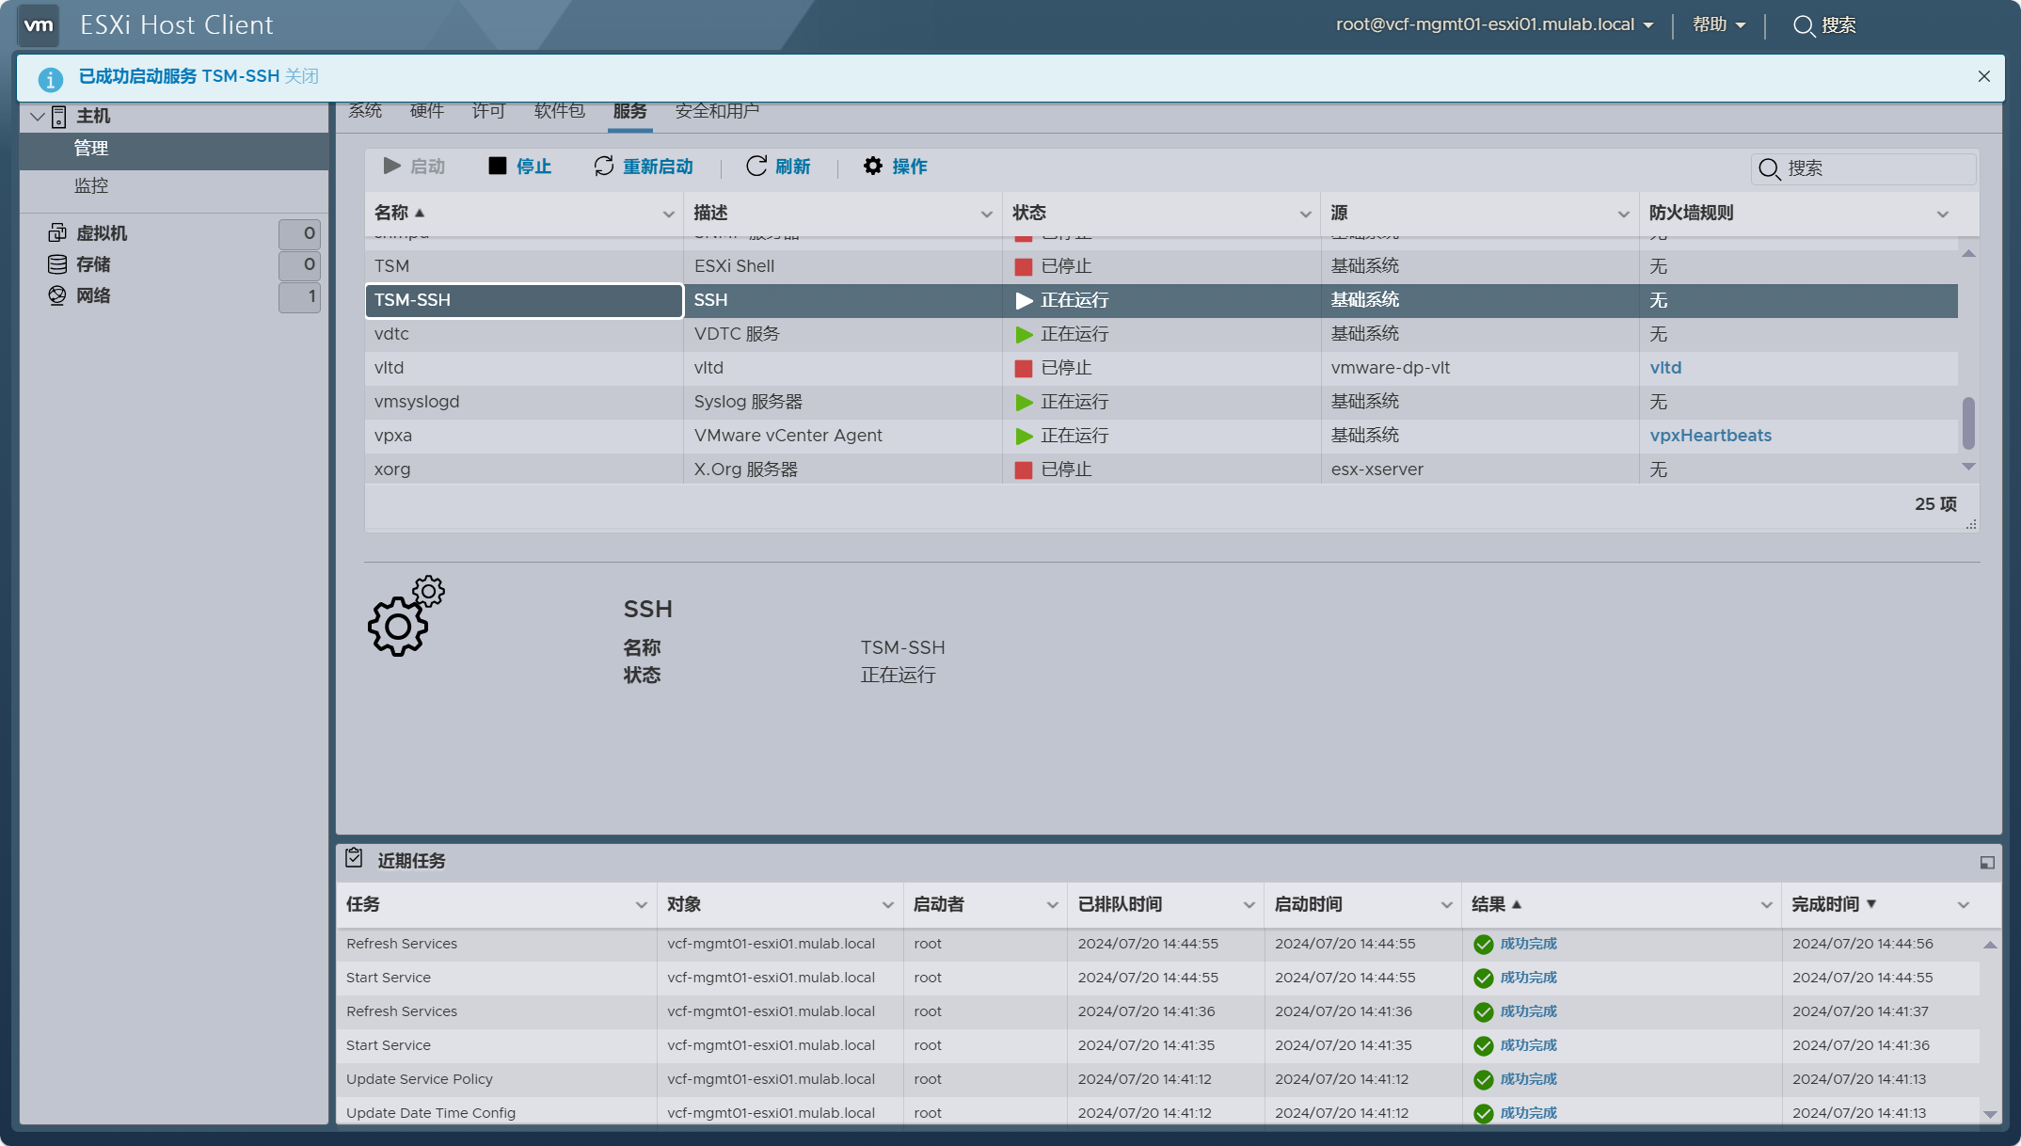Open the 对象 column dropdown chevron
This screenshot has width=2021, height=1146.
(x=887, y=905)
